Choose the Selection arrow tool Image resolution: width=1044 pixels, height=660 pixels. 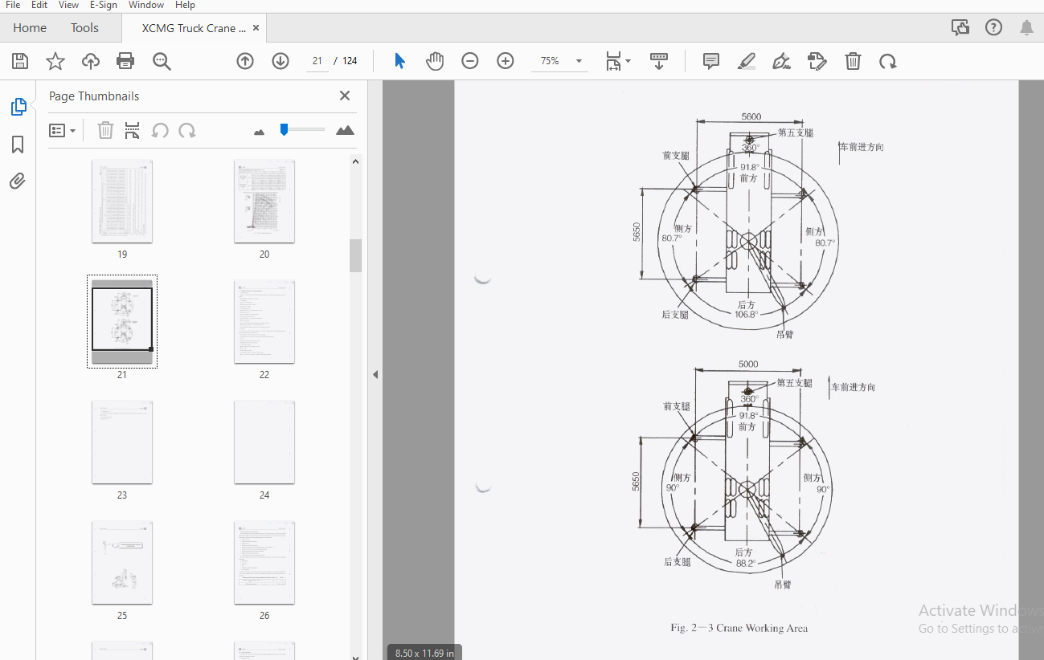tap(399, 61)
